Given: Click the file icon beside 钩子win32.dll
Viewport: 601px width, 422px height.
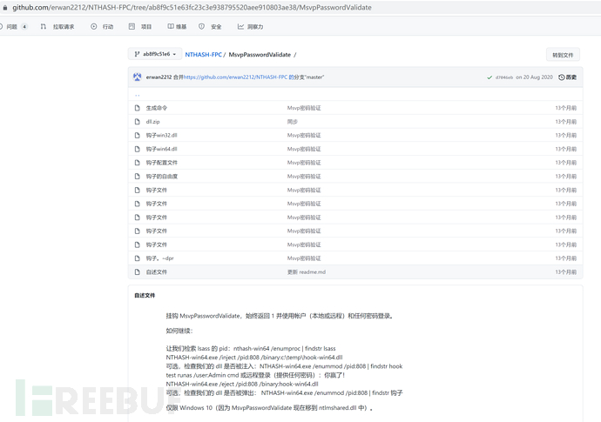Looking at the screenshot, I should click(x=138, y=135).
